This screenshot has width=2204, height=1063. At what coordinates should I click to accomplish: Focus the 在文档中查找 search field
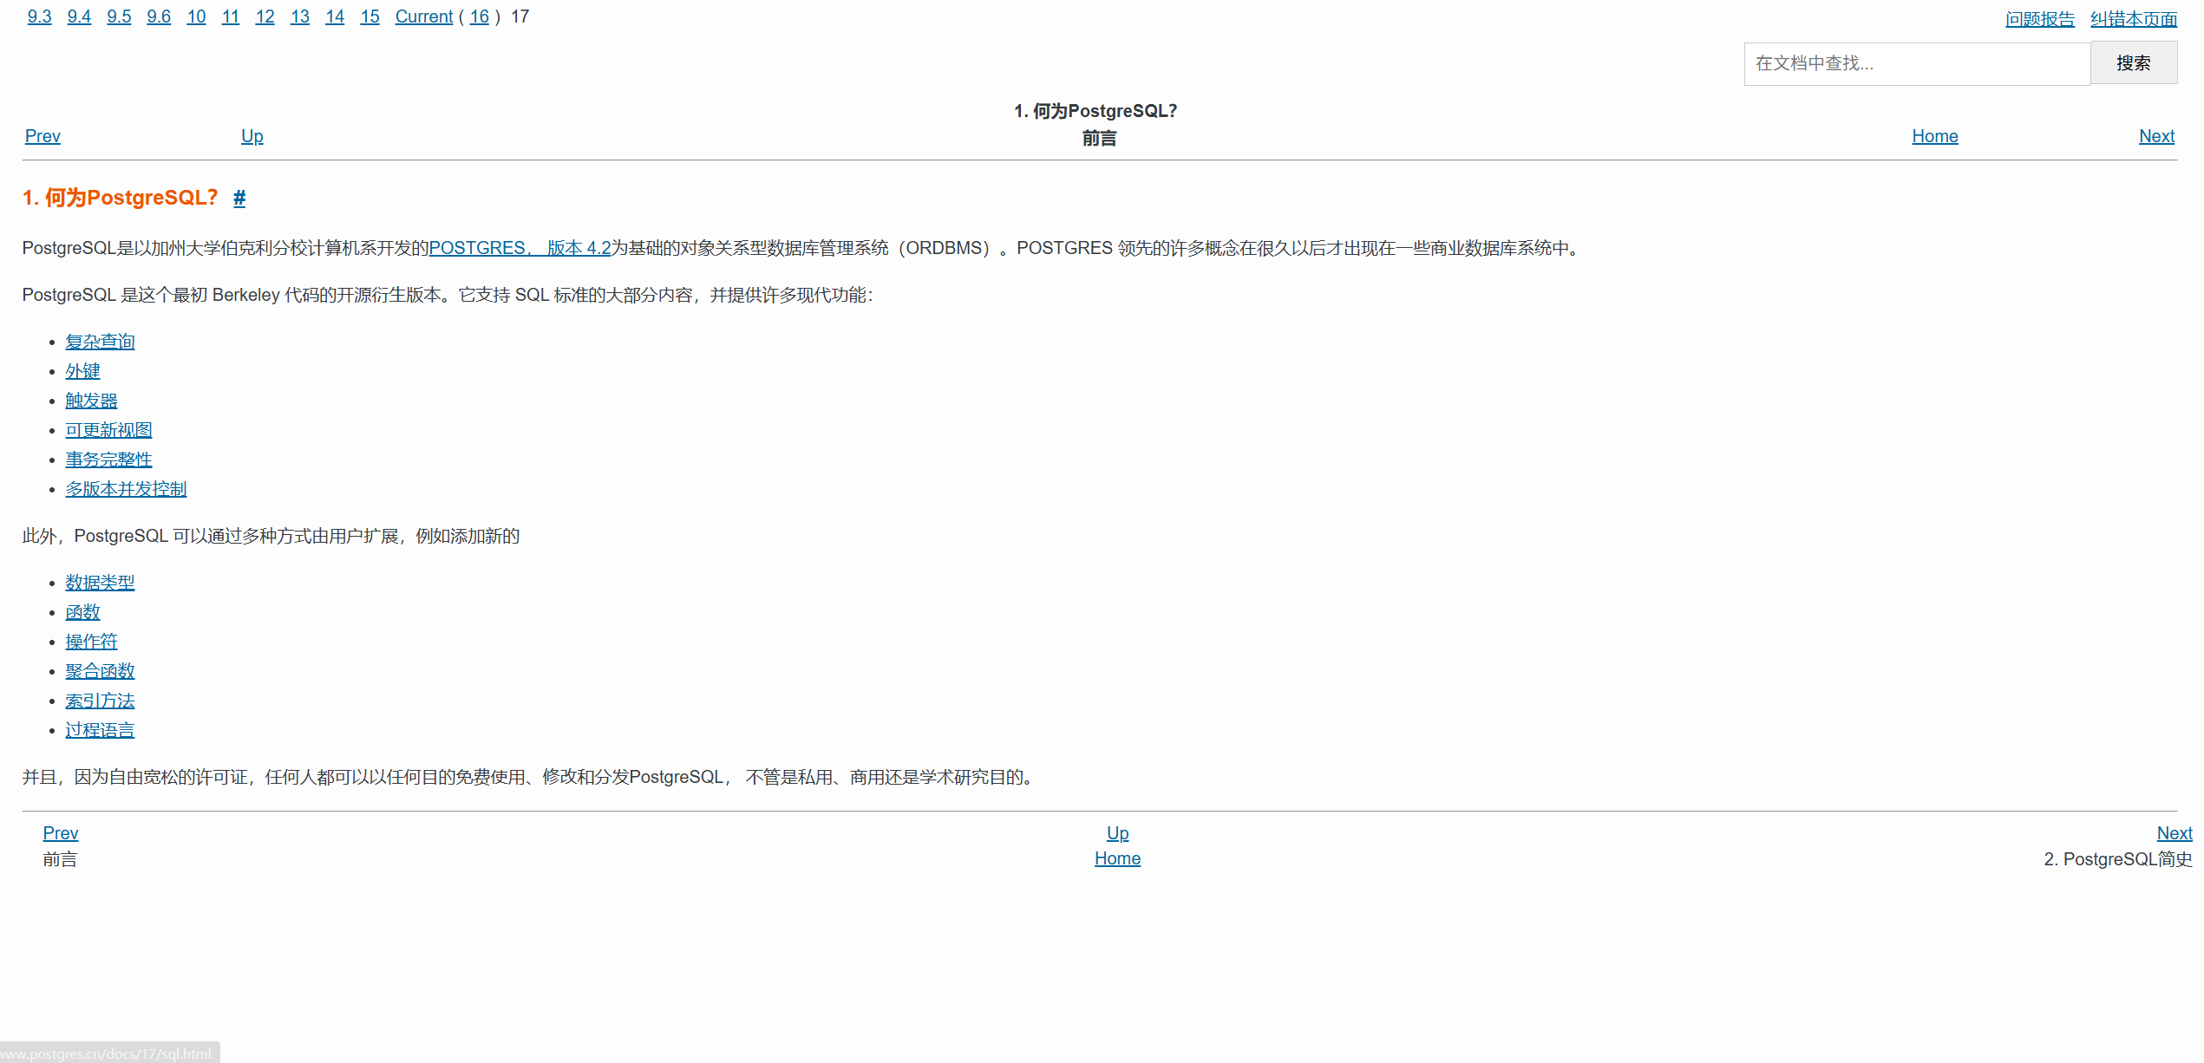tap(1917, 63)
